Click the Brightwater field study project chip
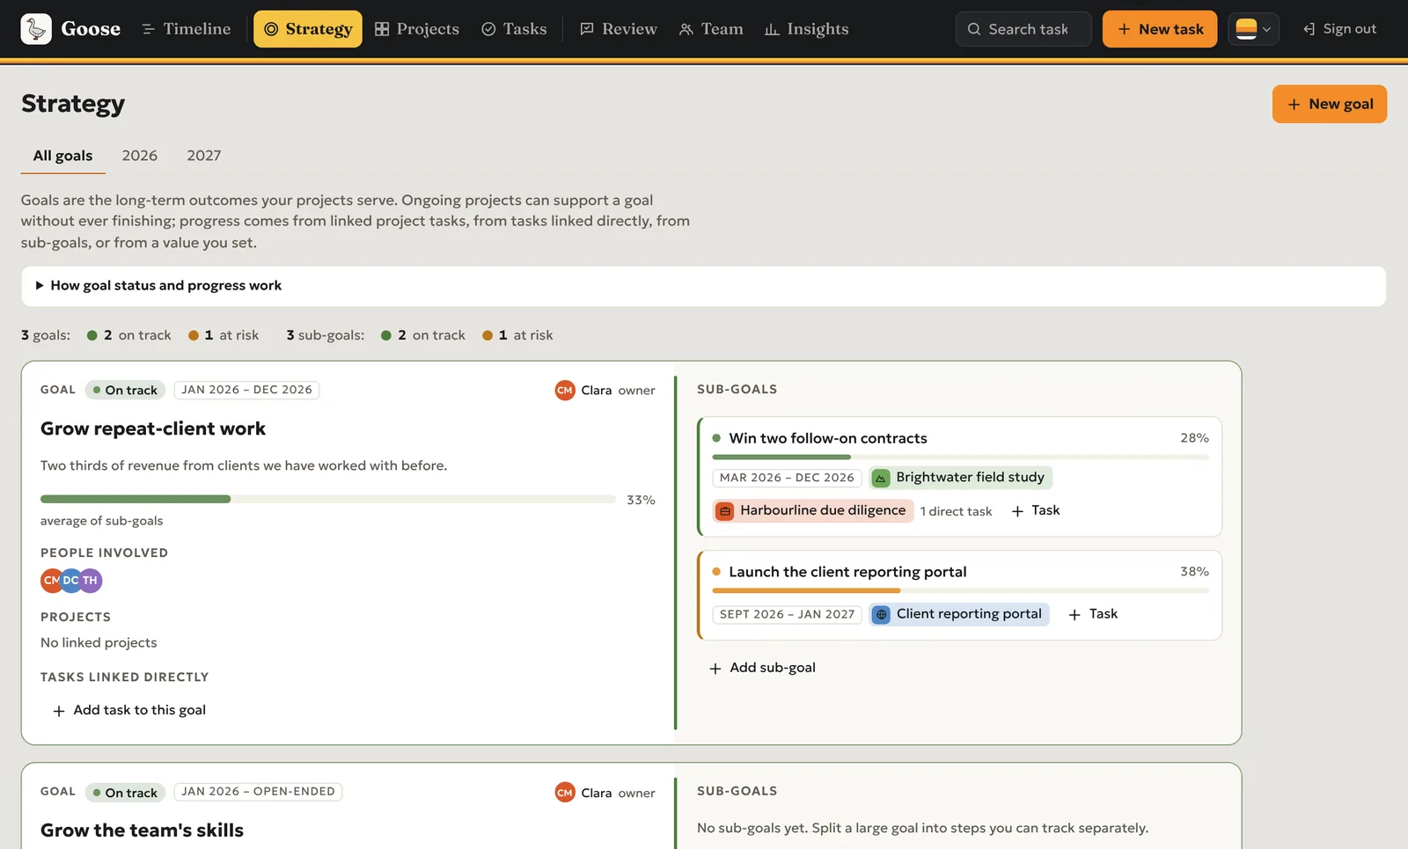1408x849 pixels. coord(961,478)
